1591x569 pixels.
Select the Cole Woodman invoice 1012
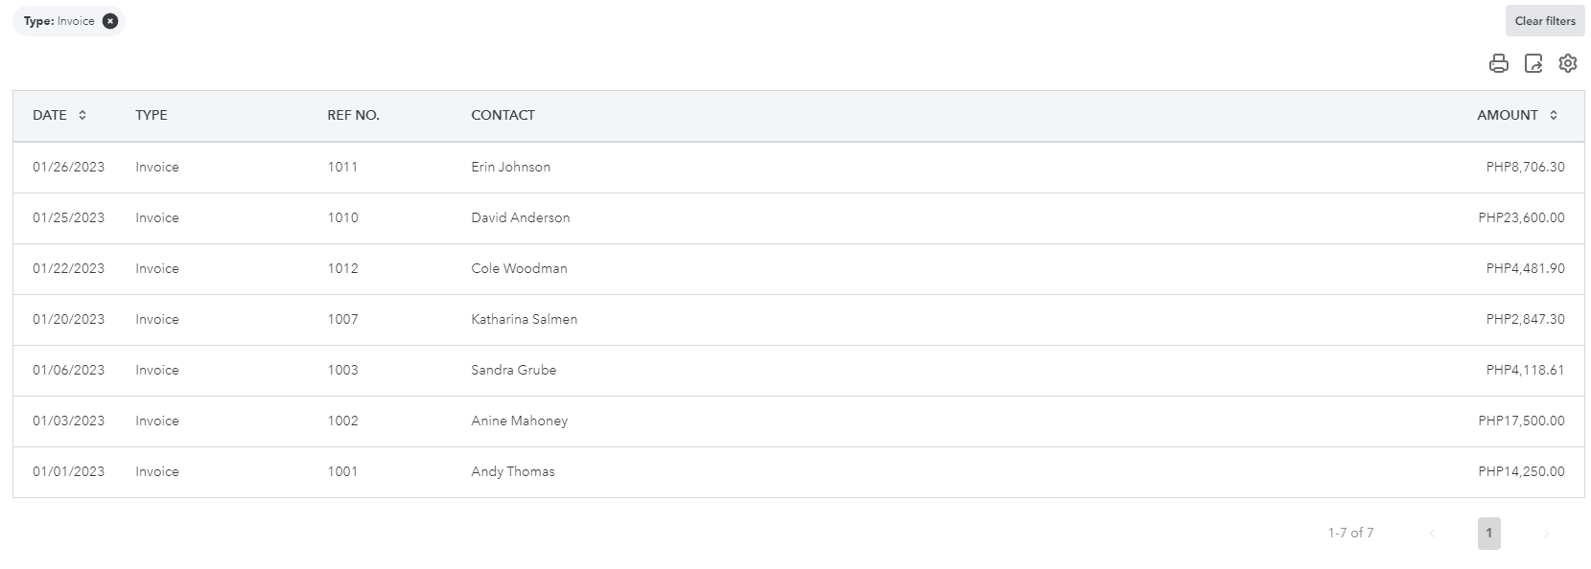(519, 268)
